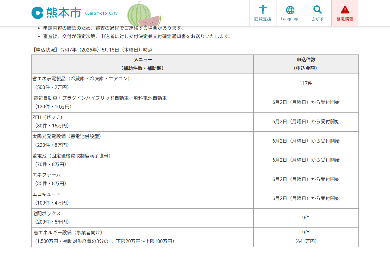Select the エネファーム row label
This screenshot has width=390, height=262.
click(47, 175)
